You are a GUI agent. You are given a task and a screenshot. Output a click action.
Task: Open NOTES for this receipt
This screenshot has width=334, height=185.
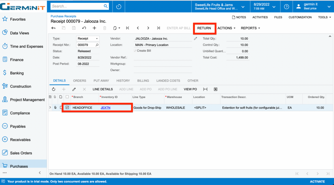click(239, 17)
